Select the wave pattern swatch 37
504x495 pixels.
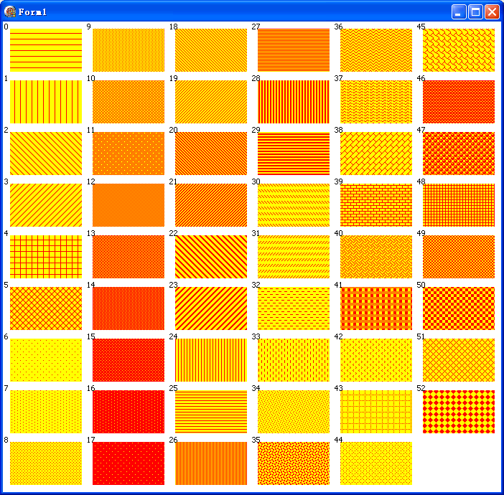click(376, 102)
